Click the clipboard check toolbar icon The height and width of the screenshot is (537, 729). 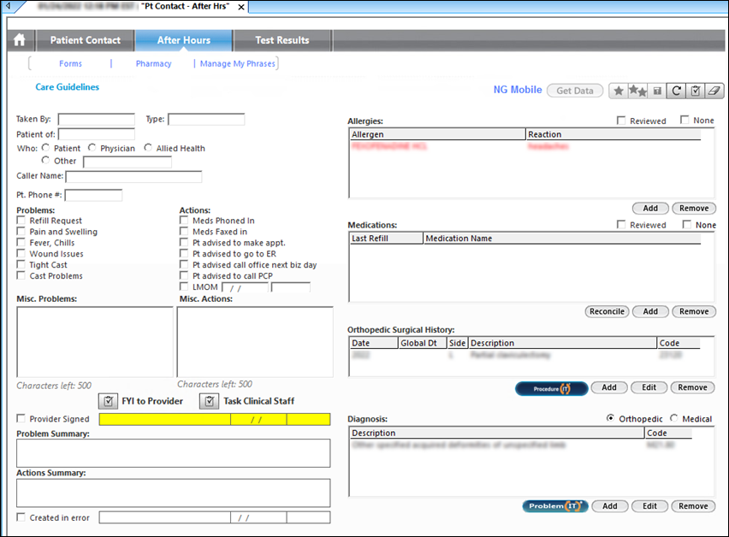point(696,91)
